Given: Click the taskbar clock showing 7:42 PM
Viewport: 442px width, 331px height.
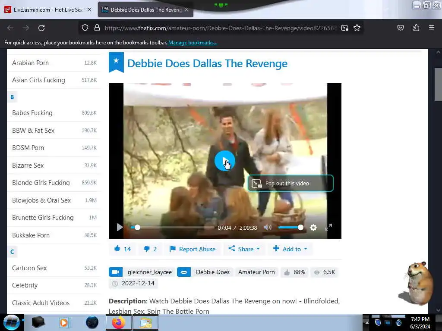Looking at the screenshot, I should point(420,322).
